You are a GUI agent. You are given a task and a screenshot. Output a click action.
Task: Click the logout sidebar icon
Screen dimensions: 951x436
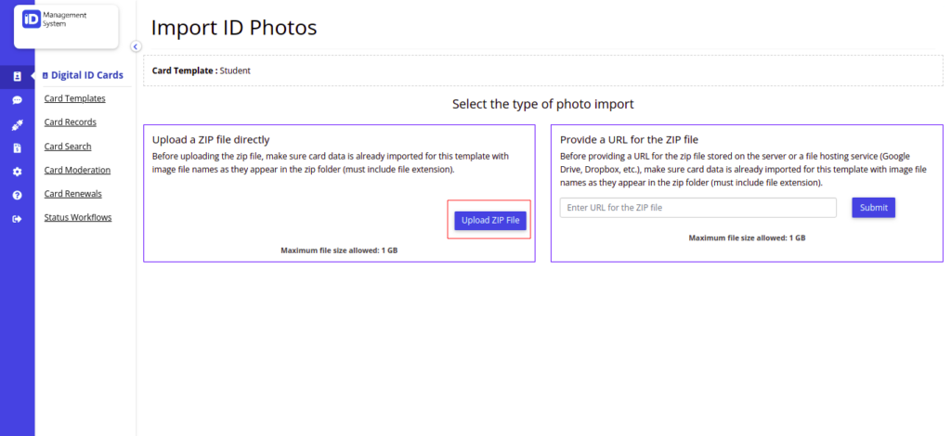[x=17, y=219]
